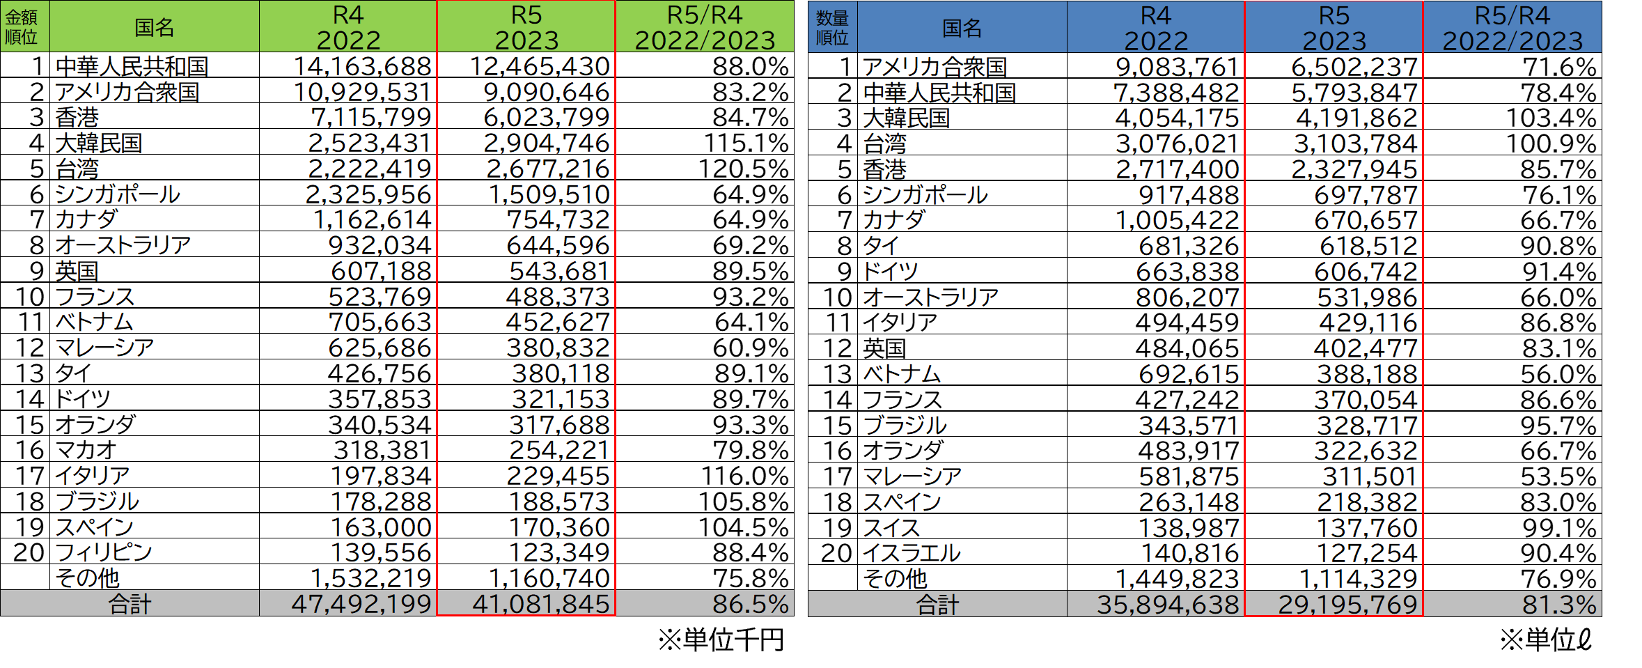Click the cell with value "254,221"
The image size is (1642, 668).
[526, 449]
